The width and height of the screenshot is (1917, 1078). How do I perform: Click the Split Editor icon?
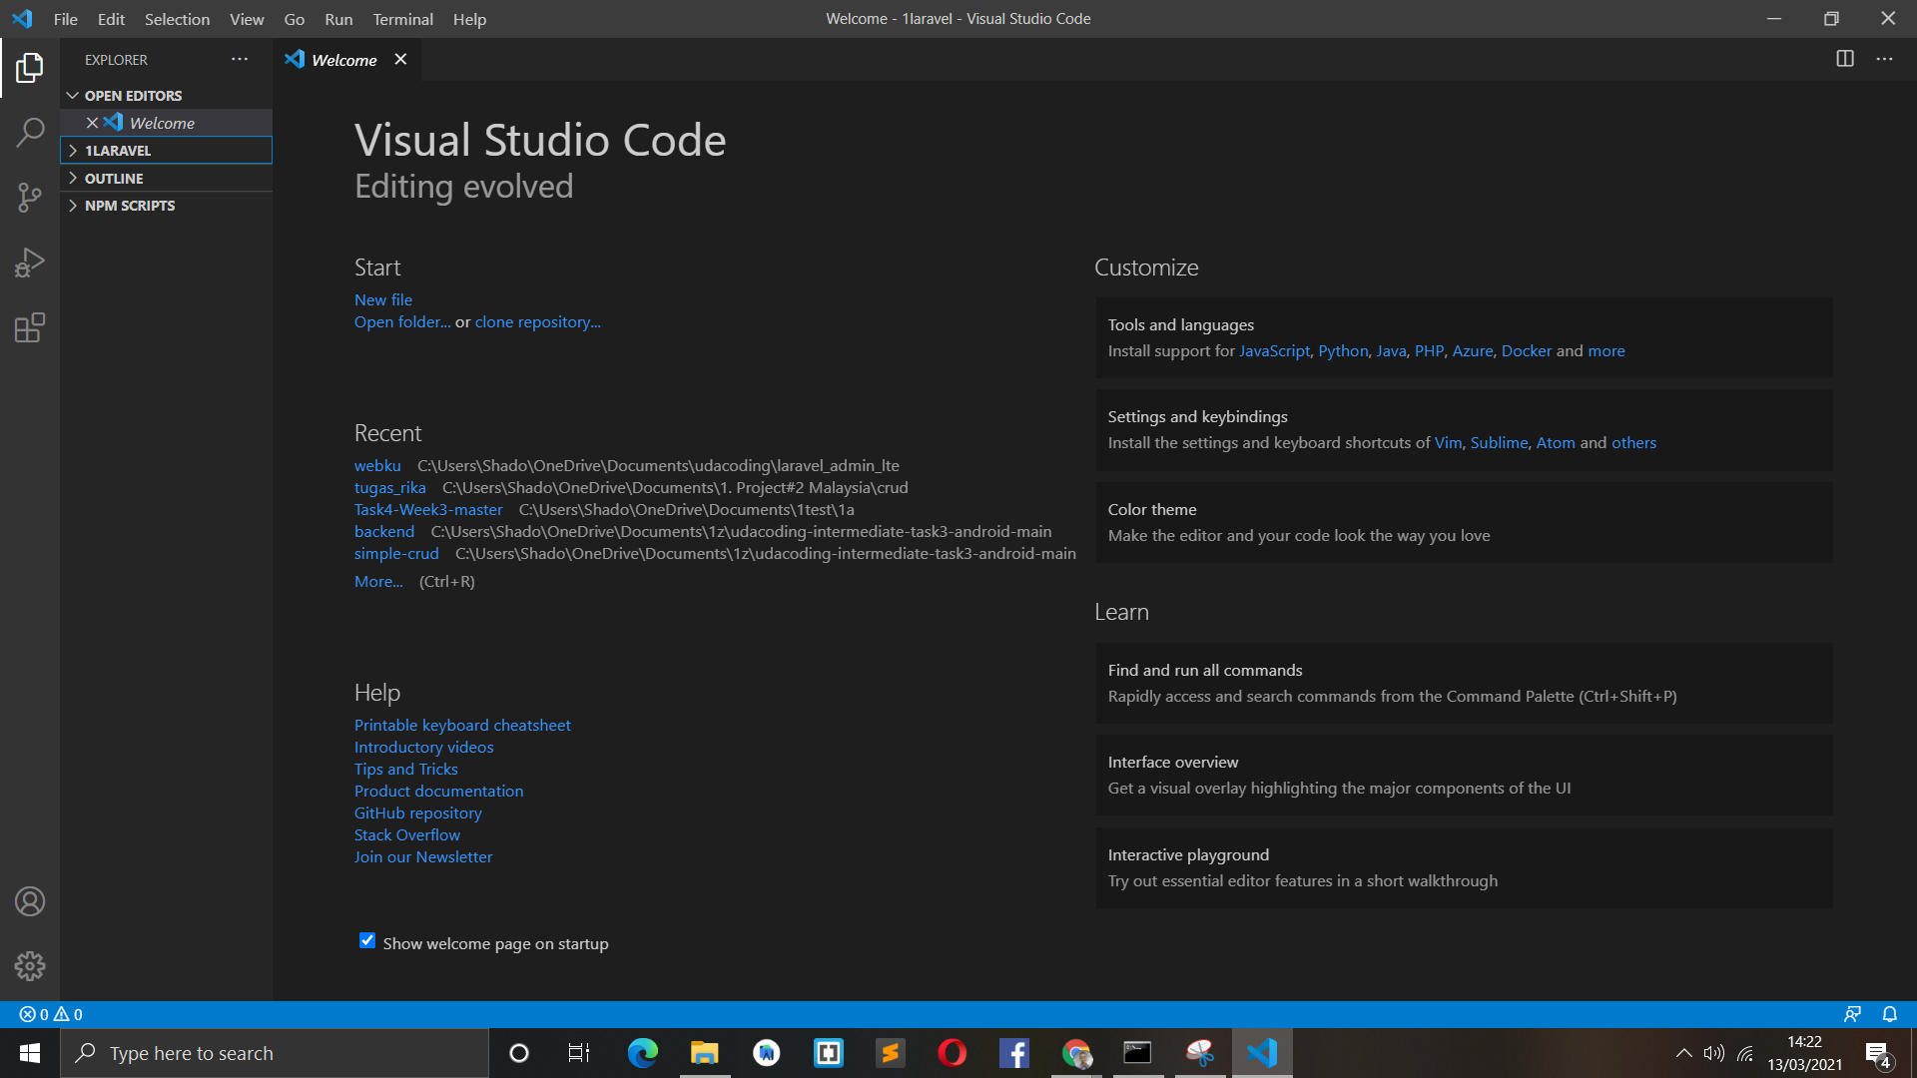[x=1843, y=59]
